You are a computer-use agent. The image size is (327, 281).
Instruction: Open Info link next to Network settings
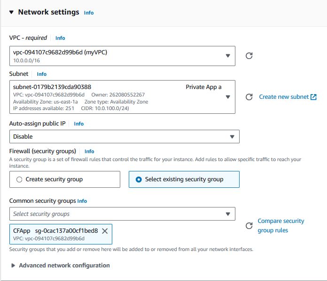(x=89, y=13)
